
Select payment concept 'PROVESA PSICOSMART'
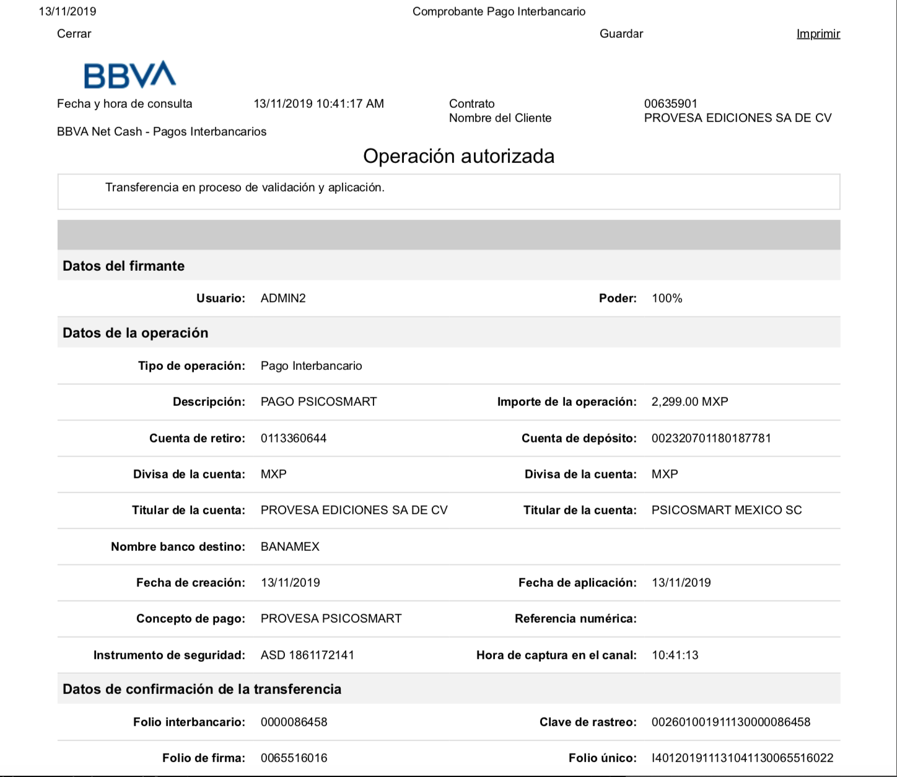[331, 618]
